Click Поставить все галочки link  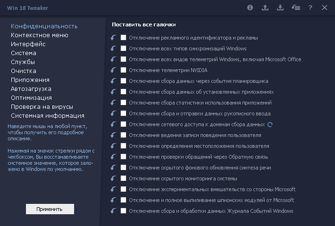[x=144, y=24]
